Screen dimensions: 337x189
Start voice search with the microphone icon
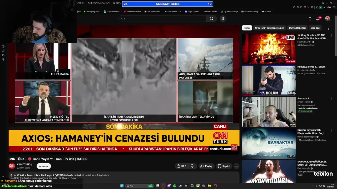(223, 19)
